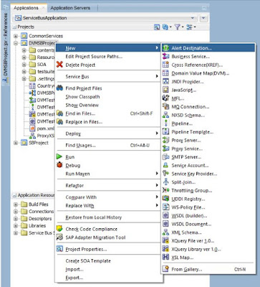Launch SAP Adapter Migration Tool
Image resolution: width=260 pixels, height=287 pixels.
(x=108, y=237)
